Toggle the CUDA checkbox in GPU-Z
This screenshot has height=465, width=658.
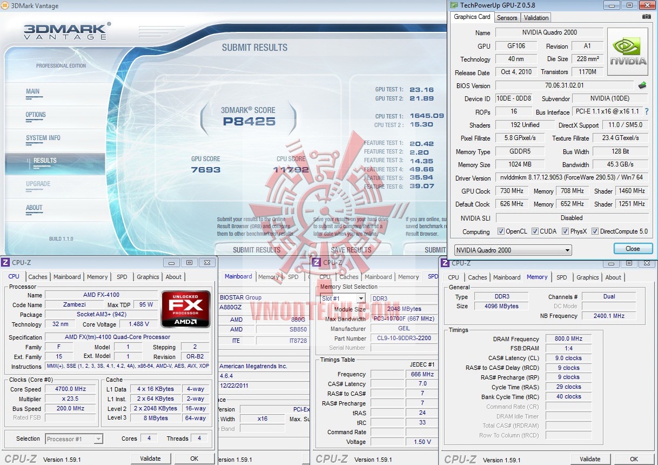click(535, 231)
